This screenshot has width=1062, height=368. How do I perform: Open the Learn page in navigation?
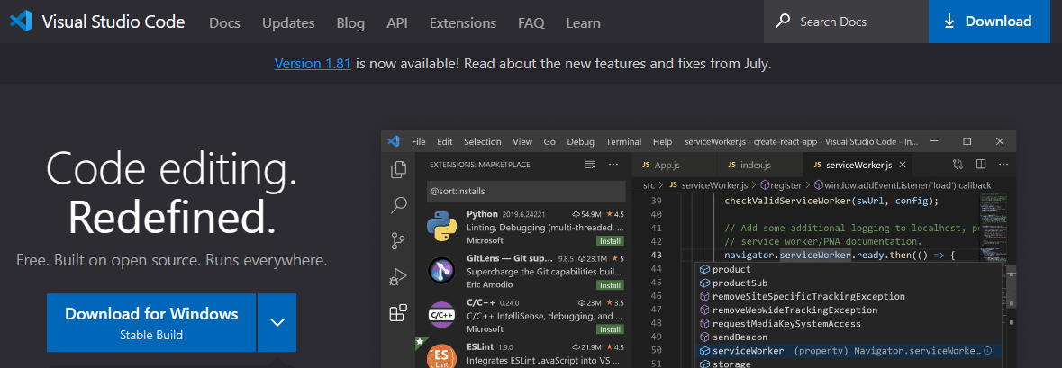(x=583, y=23)
